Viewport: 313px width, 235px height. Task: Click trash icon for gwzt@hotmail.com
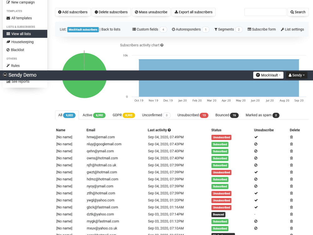tap(291, 172)
